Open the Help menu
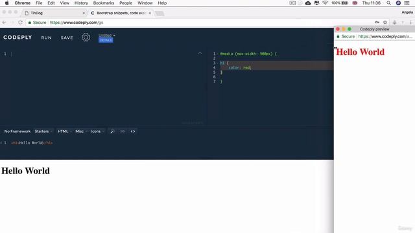The image size is (415, 233). click(162, 3)
